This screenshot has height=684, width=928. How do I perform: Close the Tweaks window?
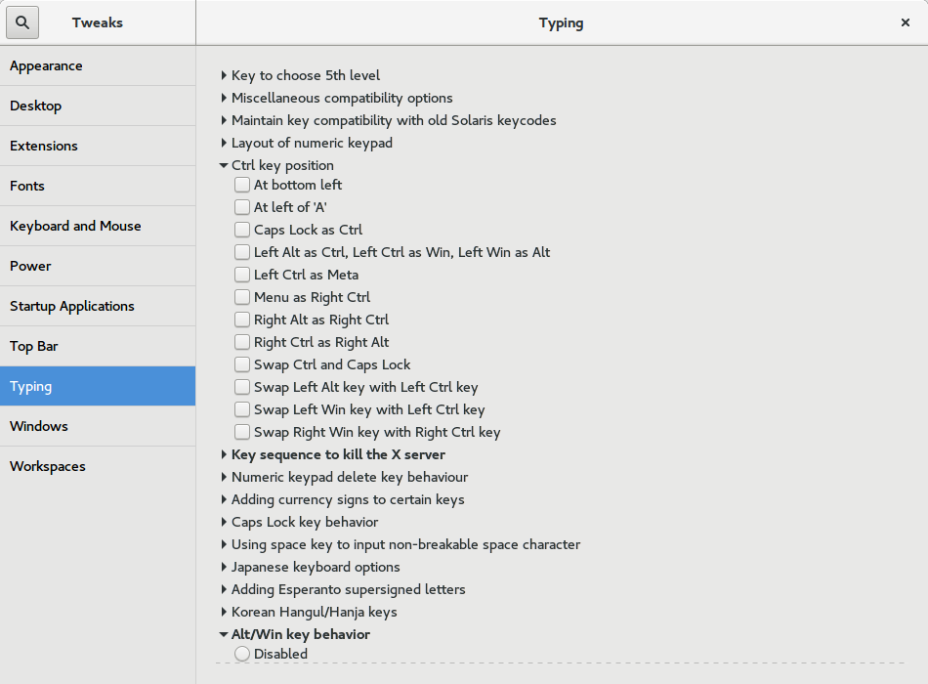(x=905, y=22)
